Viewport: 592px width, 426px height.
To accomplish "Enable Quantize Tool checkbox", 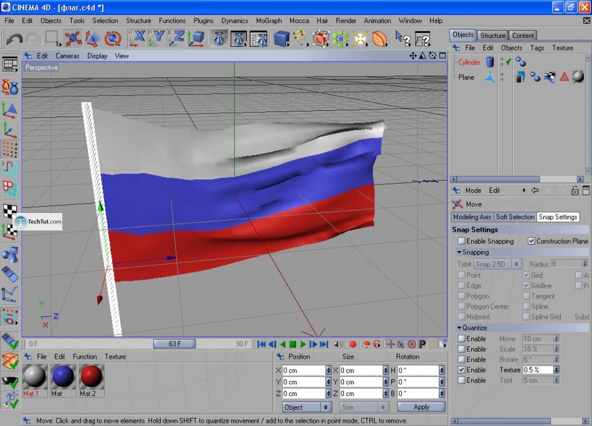I will pos(461,380).
